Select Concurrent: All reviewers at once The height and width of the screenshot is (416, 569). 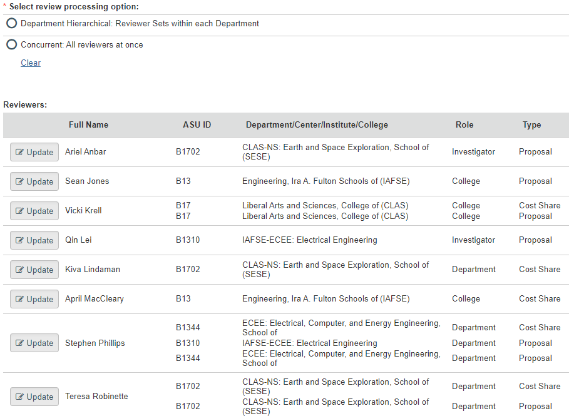[x=12, y=44]
